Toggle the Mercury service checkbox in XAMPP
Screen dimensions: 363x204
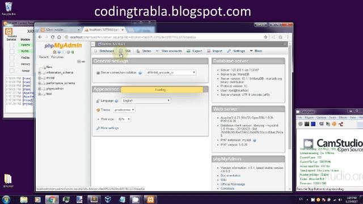point(12,64)
